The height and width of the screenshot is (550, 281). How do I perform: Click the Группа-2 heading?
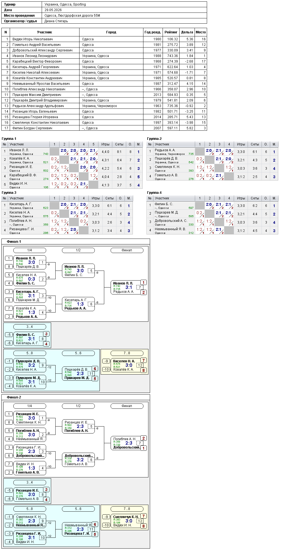click(154, 139)
